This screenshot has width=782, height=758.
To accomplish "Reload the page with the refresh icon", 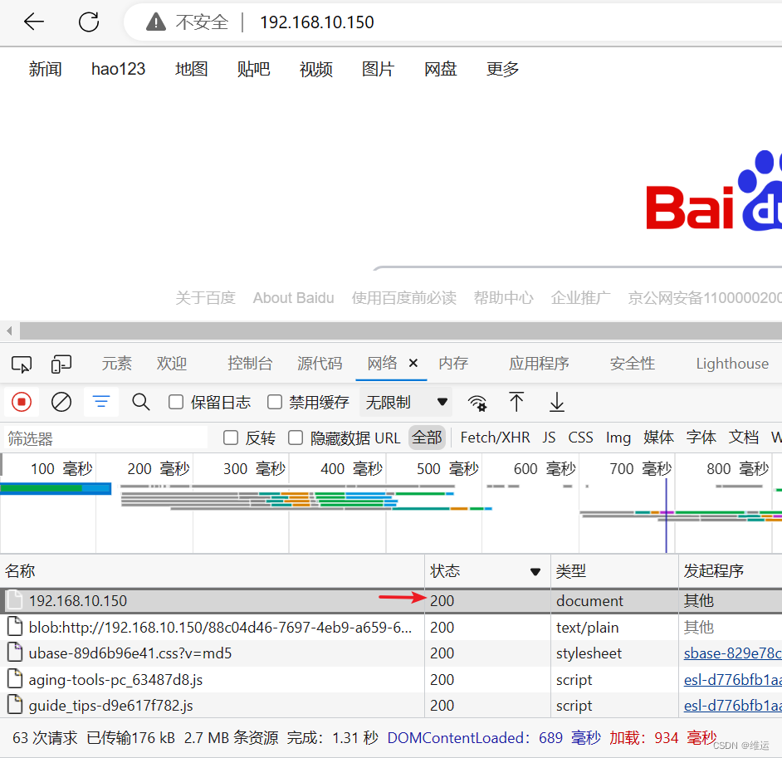I will click(89, 22).
